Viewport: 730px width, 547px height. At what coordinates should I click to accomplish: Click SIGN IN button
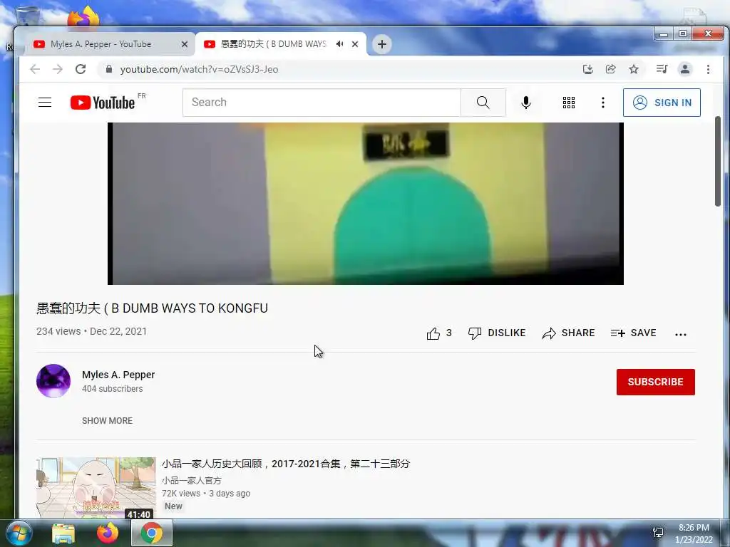tap(662, 103)
